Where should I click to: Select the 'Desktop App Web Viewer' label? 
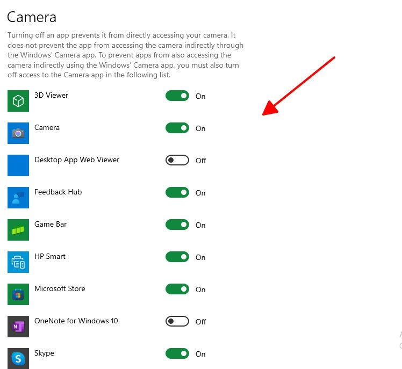[77, 160]
